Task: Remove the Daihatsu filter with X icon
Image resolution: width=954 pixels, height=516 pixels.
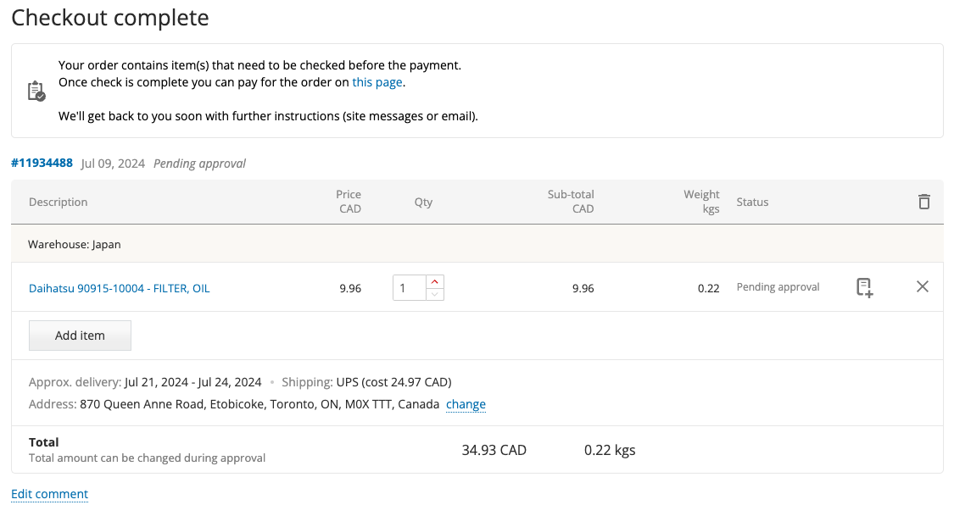Action: (923, 287)
